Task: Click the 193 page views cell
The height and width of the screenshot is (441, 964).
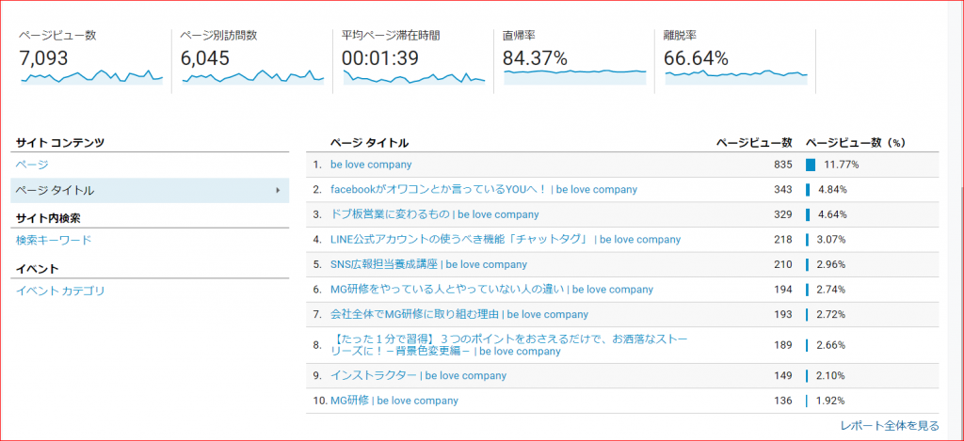Action: click(x=783, y=314)
